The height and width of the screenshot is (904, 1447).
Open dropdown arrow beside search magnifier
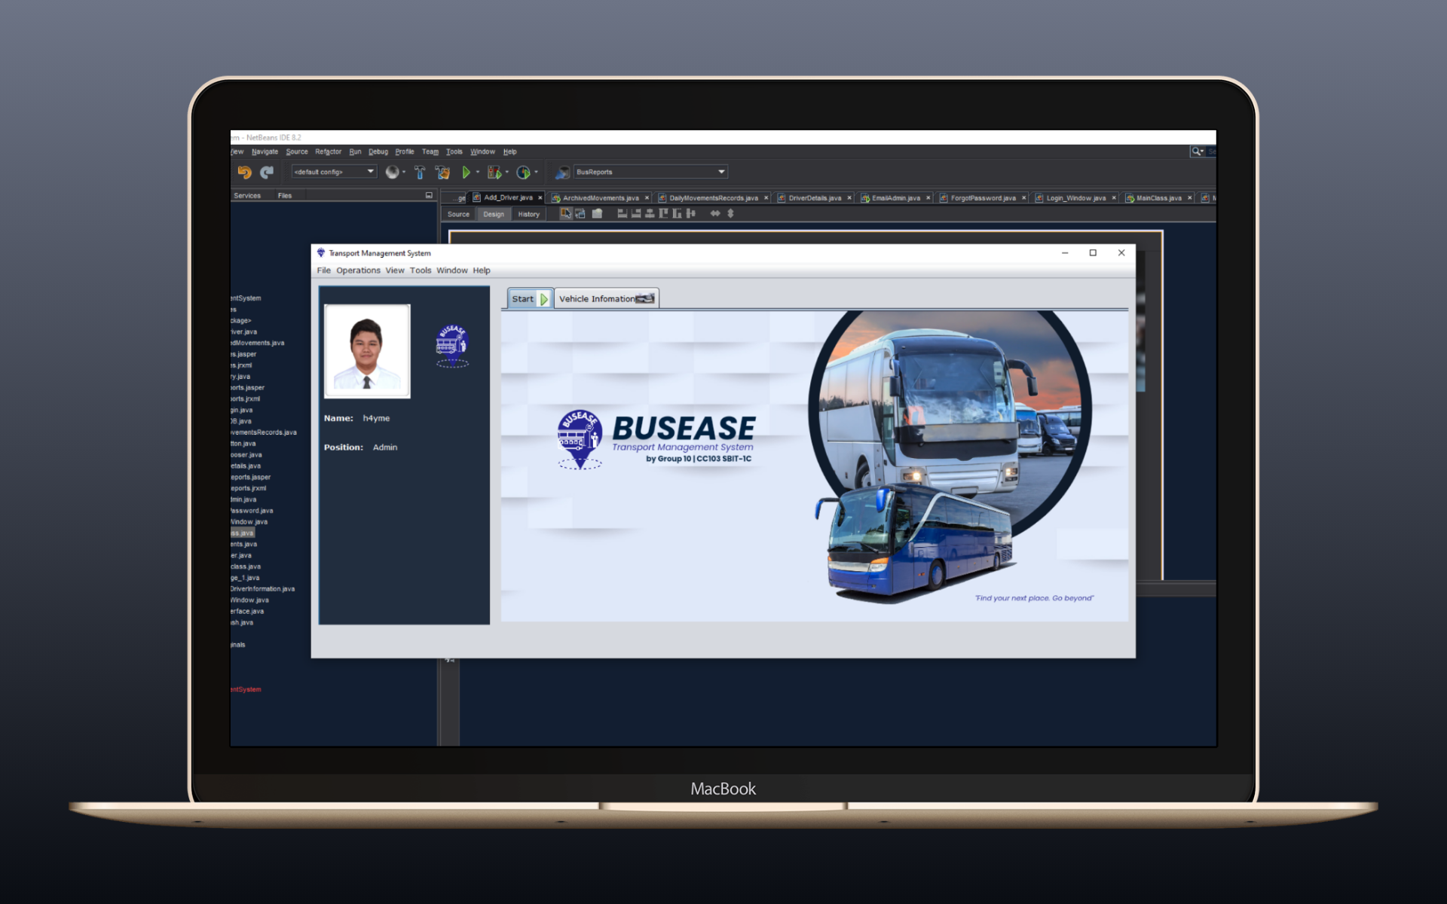[x=1203, y=151]
